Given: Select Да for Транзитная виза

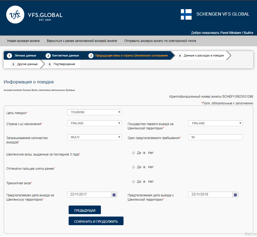Looking at the screenshot, I should click(133, 182).
